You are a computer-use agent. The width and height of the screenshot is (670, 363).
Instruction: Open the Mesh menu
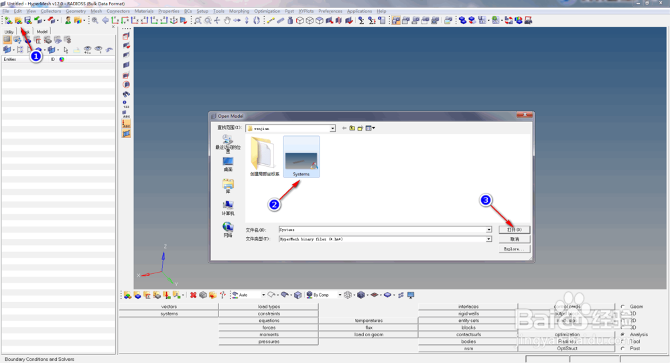(96, 11)
